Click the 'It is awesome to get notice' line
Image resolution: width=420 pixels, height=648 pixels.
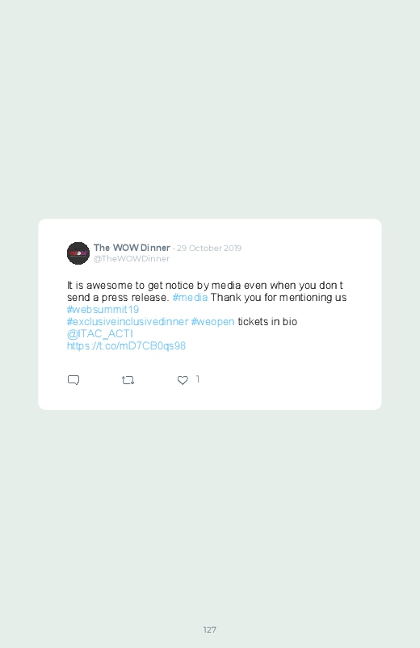(x=205, y=286)
